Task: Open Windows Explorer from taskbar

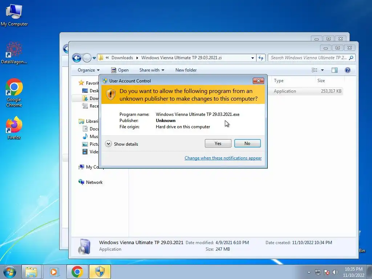Action: 31,272
